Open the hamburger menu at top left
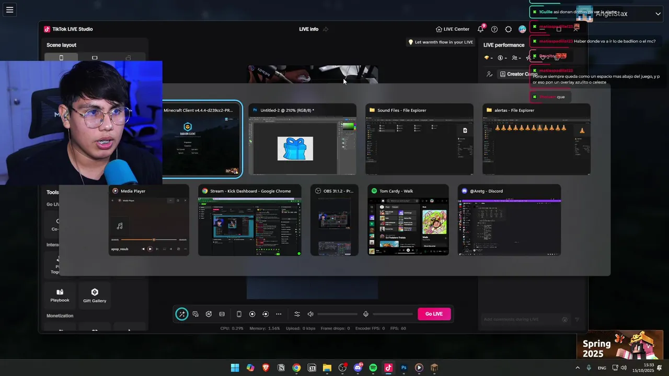 coord(9,9)
